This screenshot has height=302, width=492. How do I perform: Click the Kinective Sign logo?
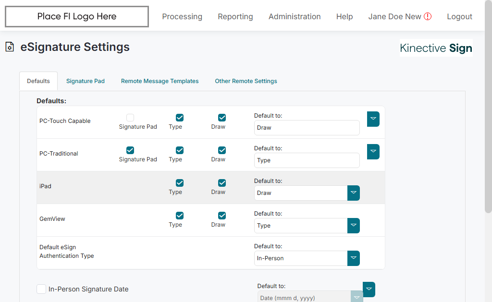pyautogui.click(x=436, y=48)
